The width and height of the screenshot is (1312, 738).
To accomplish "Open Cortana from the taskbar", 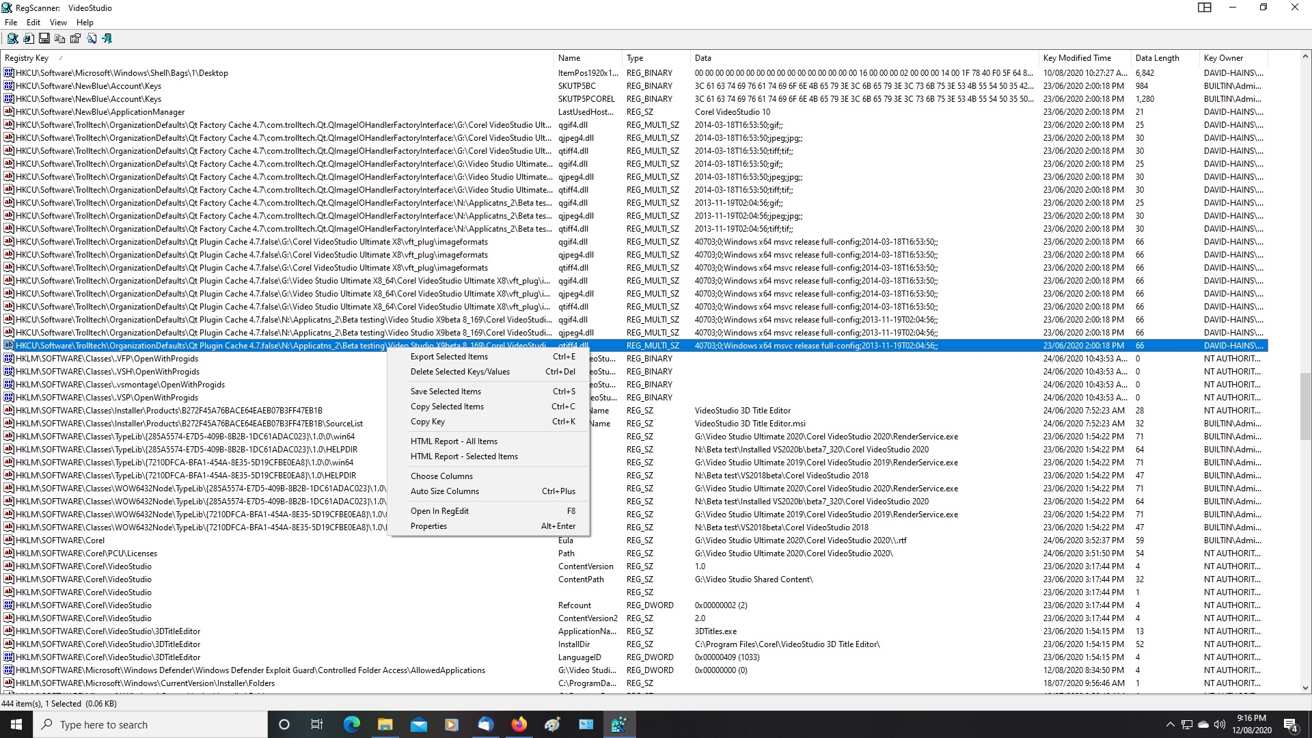I will tap(284, 724).
